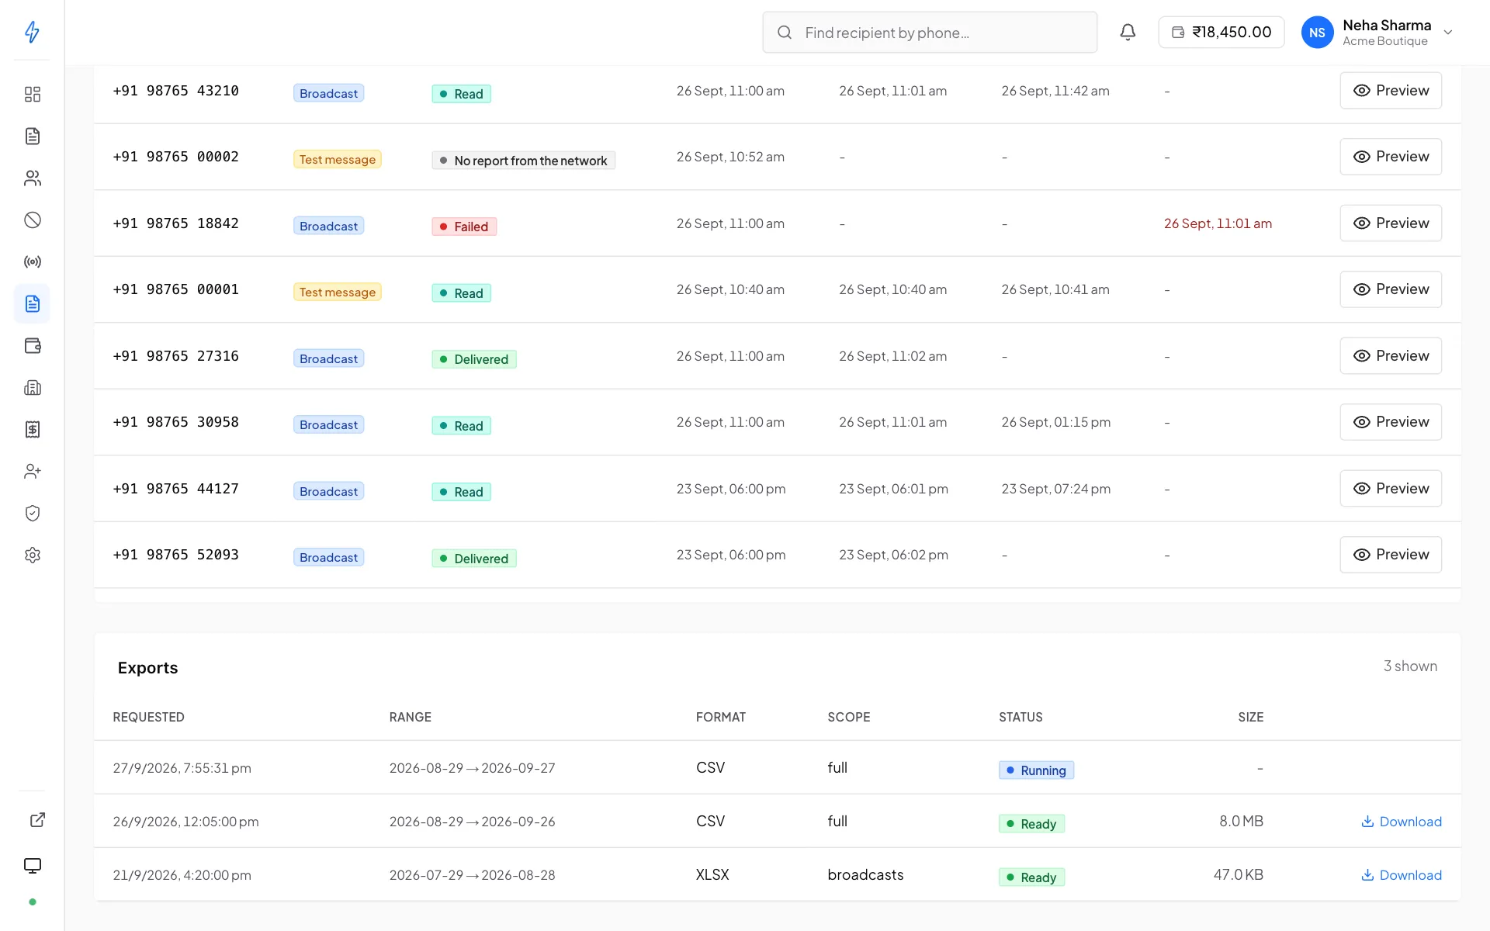Viewport: 1490px width, 931px height.
Task: Open the blocked circle-slash icon in sidebar
Action: pyautogui.click(x=33, y=220)
